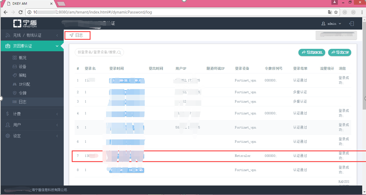Click the 导出EXCEL button
Viewport: 366px width, 195px height.
(312, 53)
